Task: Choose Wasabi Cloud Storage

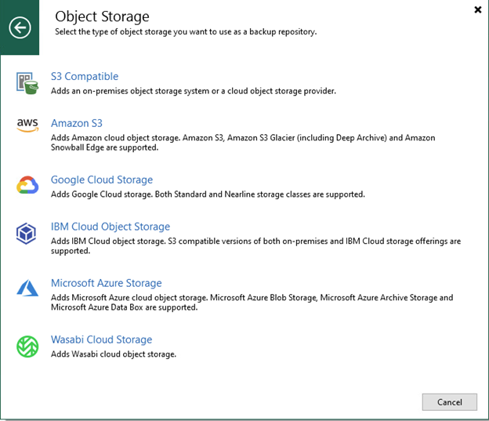Action: coord(102,339)
